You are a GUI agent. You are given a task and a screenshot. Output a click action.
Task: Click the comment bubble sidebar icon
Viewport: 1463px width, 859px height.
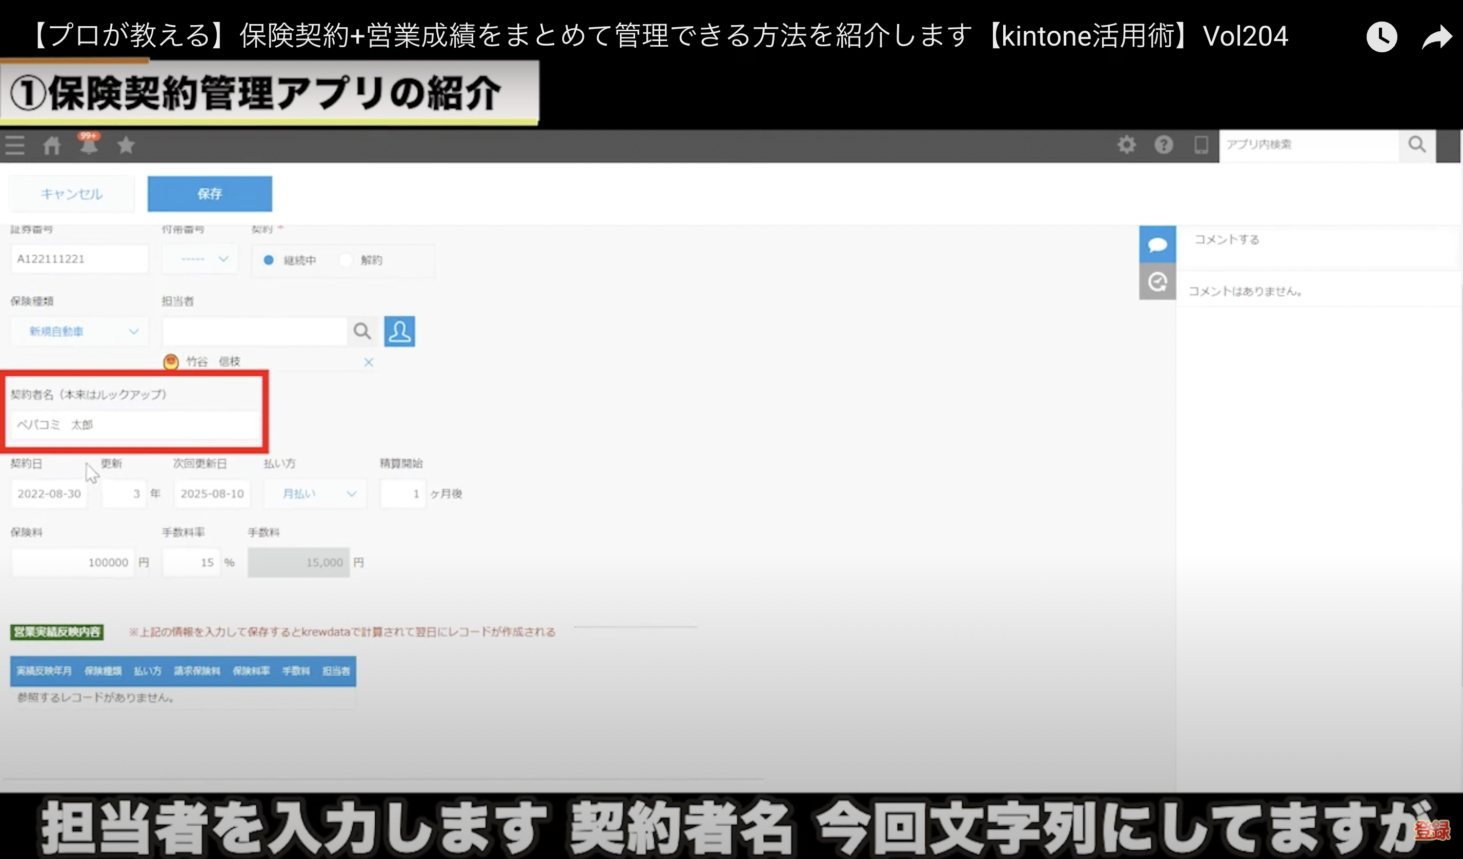click(1157, 244)
